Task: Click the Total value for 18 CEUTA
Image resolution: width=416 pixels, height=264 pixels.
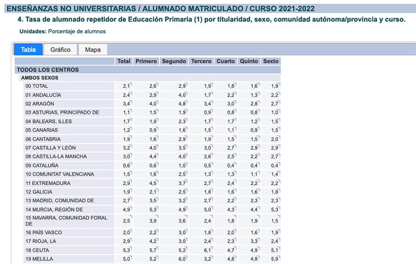Action: [x=126, y=250]
